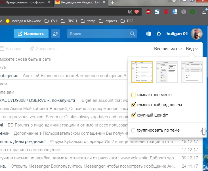Open the Спасибо за оформление заказа email
Viewport: 208px width, 171px height.
pos(64,109)
